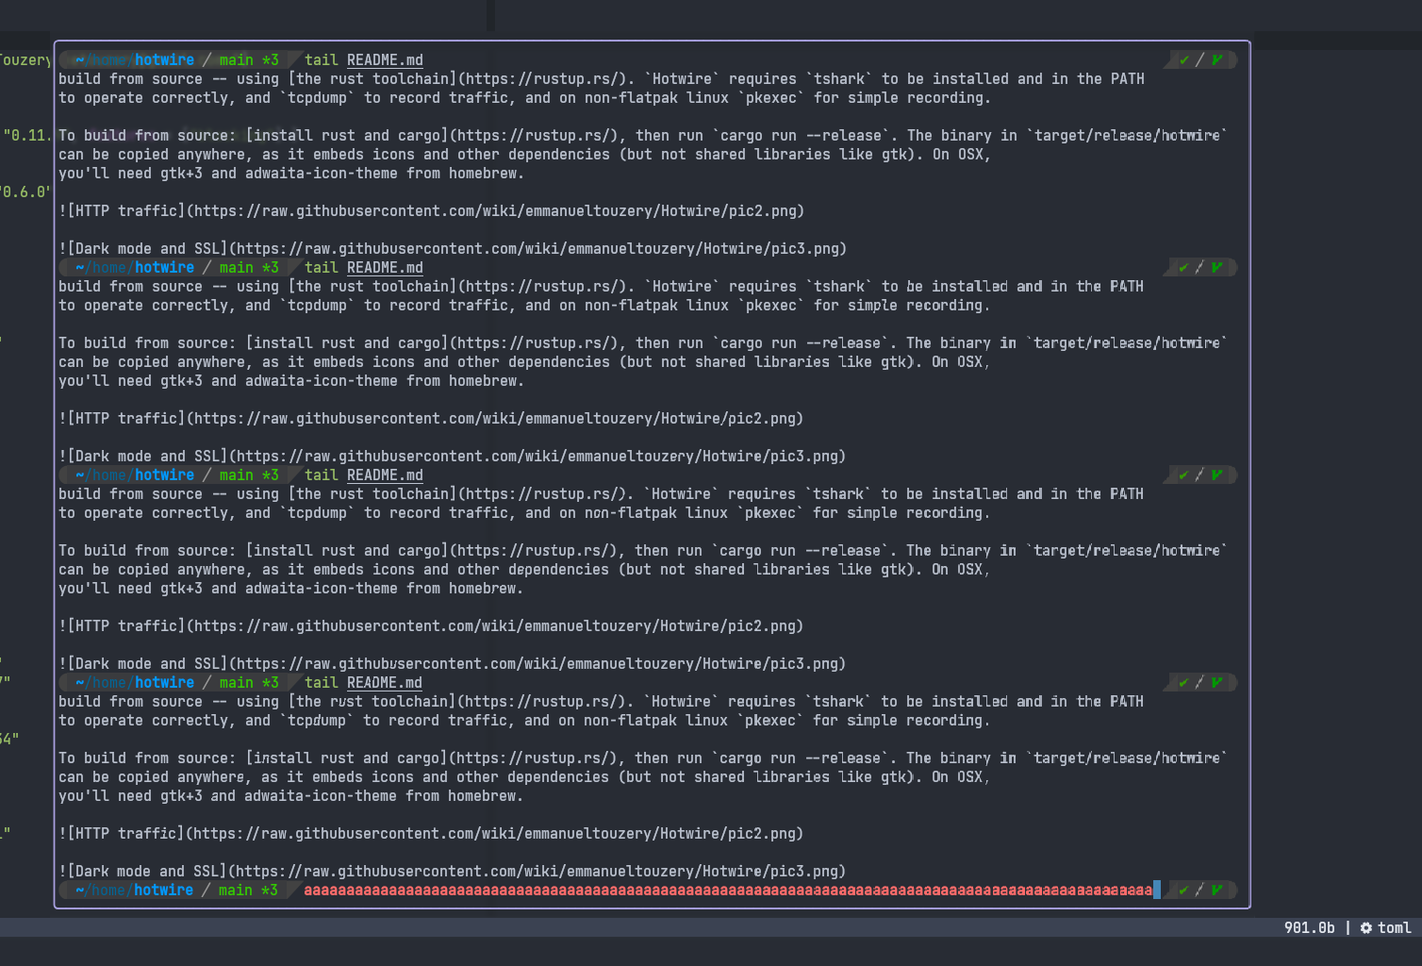Click the 'hotwire' directory name in the prompt
This screenshot has width=1422, height=966.
(164, 59)
